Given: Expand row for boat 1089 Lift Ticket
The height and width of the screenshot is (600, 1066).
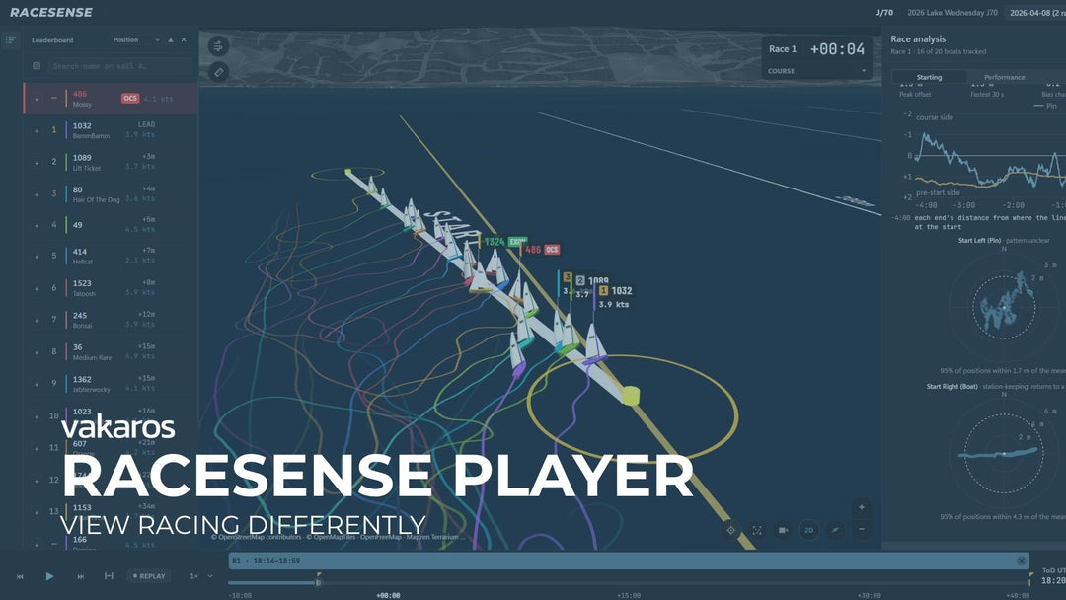Looking at the screenshot, I should coord(37,163).
